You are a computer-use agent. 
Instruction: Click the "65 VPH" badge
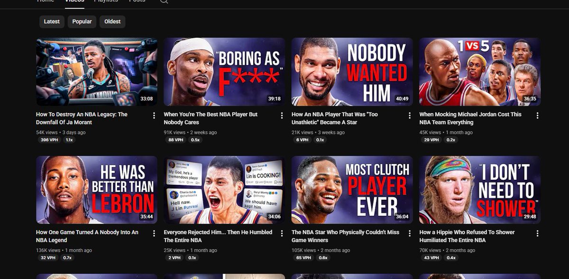coord(303,258)
